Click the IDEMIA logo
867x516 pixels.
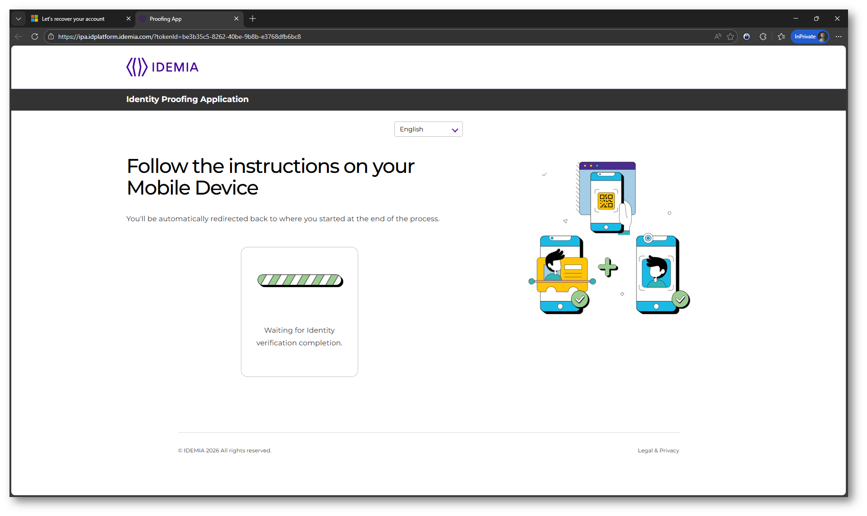162,67
